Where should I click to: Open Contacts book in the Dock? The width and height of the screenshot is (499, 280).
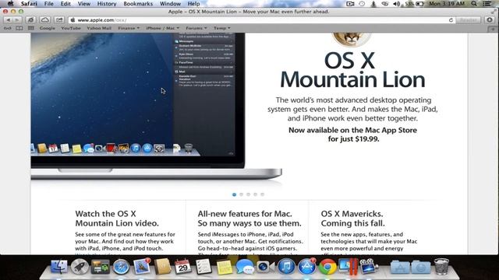pyautogui.click(x=163, y=267)
